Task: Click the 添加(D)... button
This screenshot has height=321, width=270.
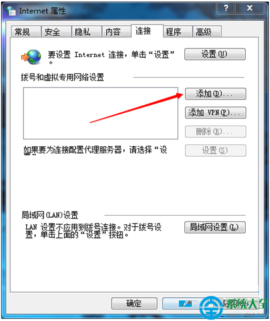Action: point(216,94)
